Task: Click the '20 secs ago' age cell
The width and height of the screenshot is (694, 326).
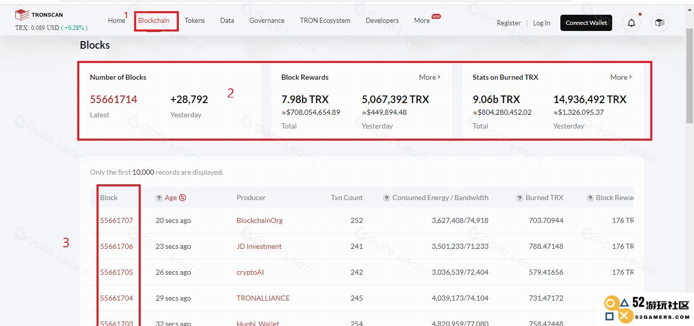Action: (173, 220)
